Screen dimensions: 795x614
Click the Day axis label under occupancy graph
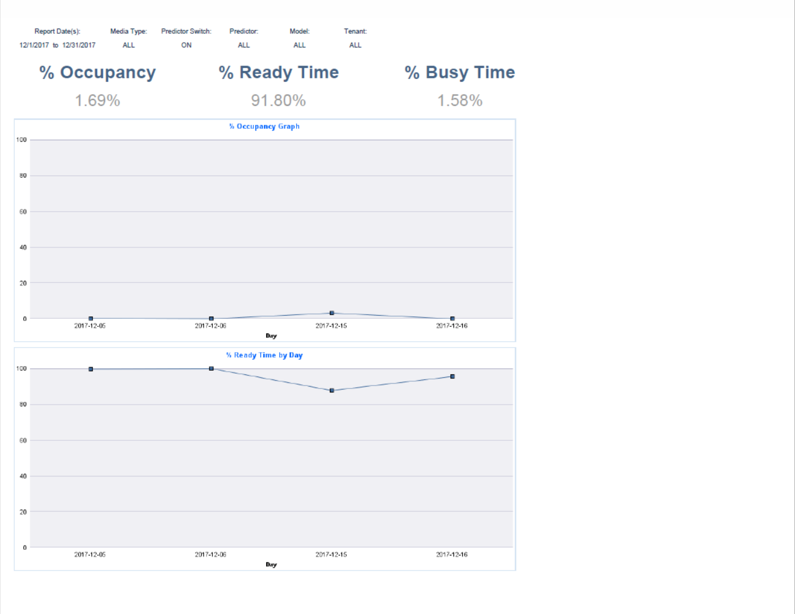click(271, 336)
